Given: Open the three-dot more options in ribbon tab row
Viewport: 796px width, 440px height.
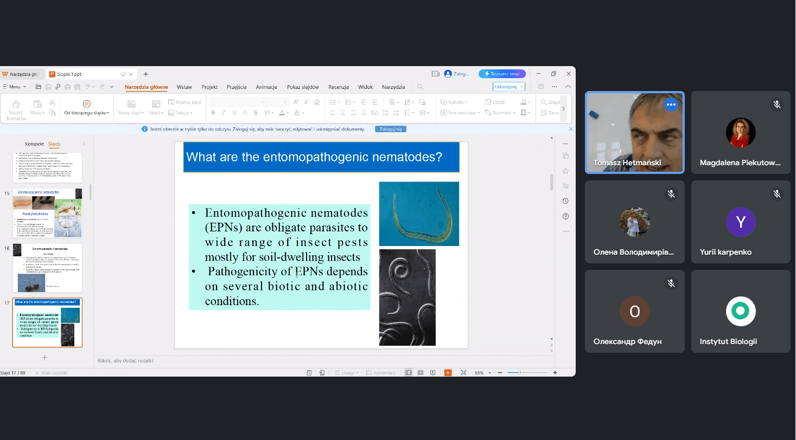Looking at the screenshot, I should click(x=554, y=87).
